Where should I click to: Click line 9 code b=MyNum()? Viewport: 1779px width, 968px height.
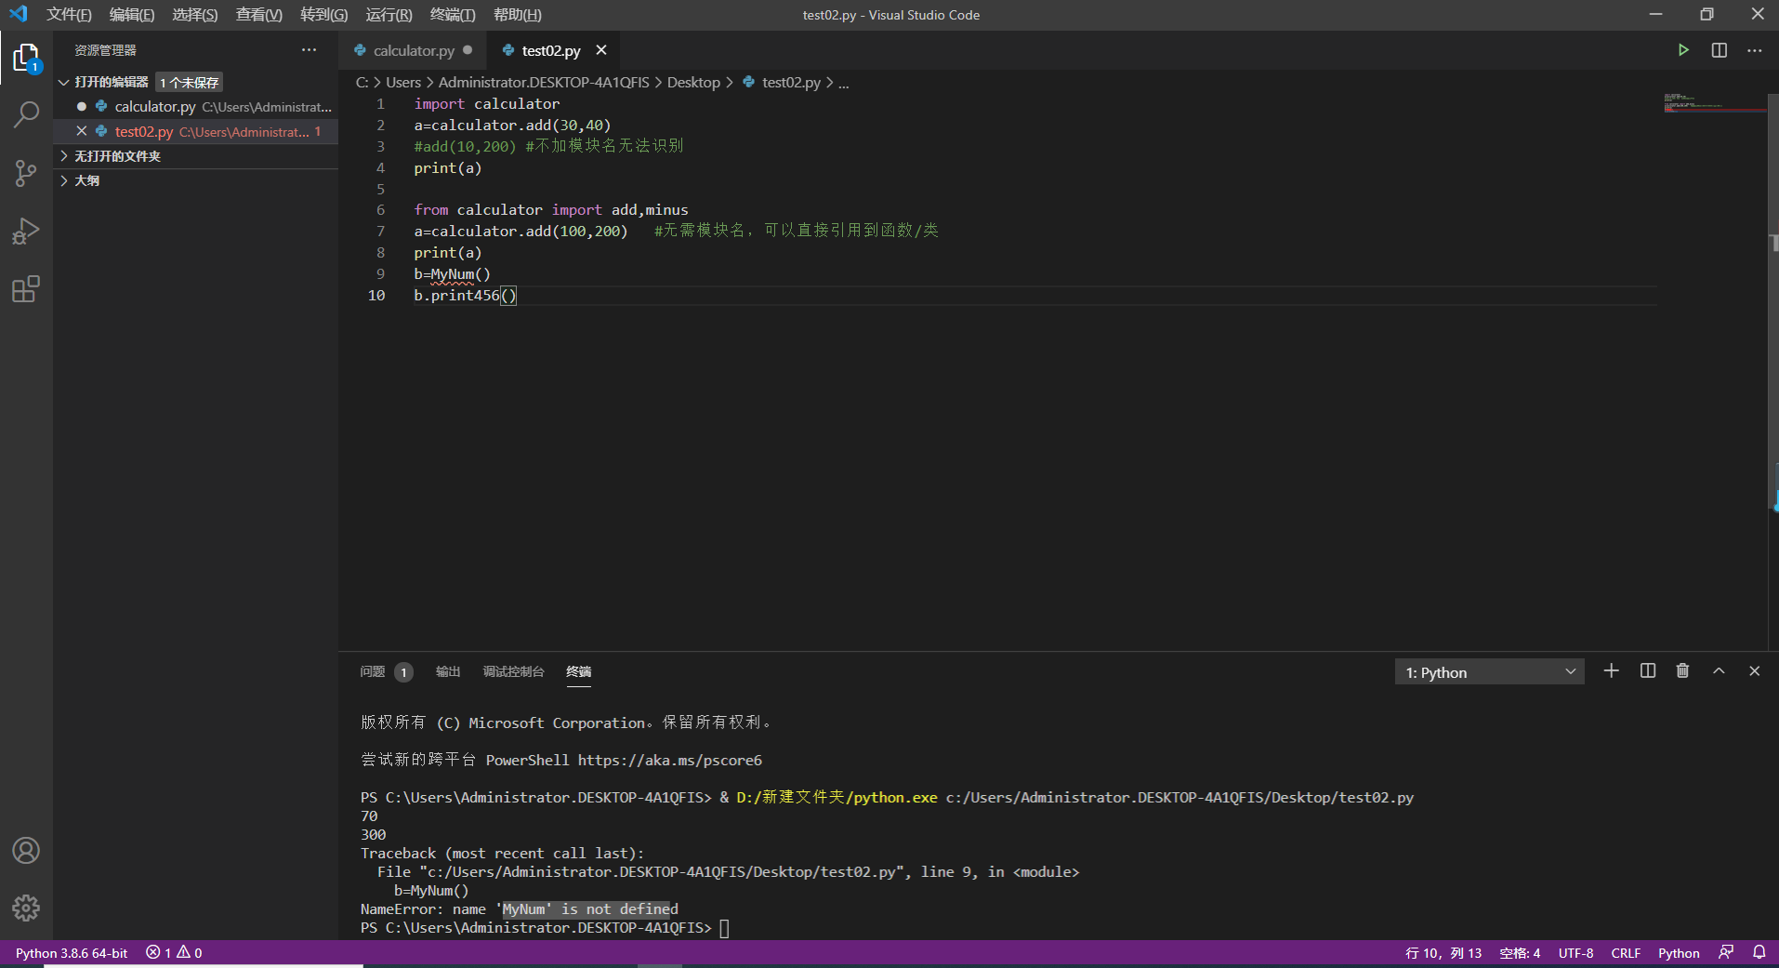(452, 274)
